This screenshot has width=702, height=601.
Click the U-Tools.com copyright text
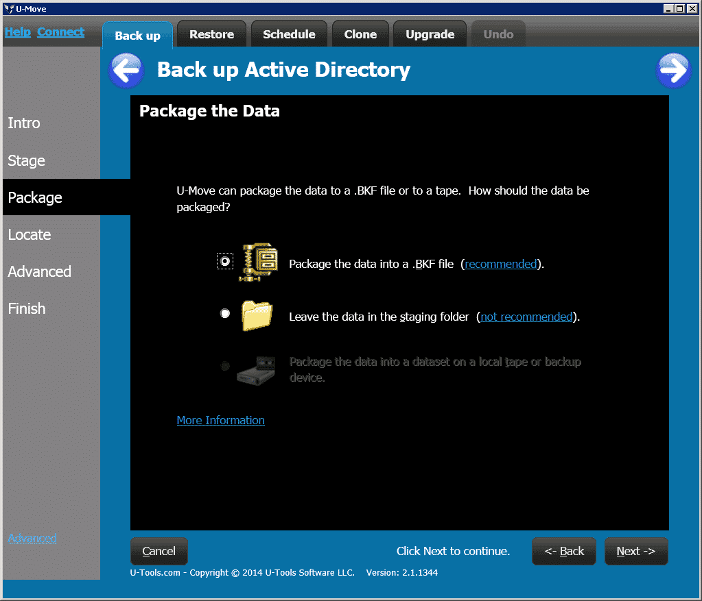[242, 572]
